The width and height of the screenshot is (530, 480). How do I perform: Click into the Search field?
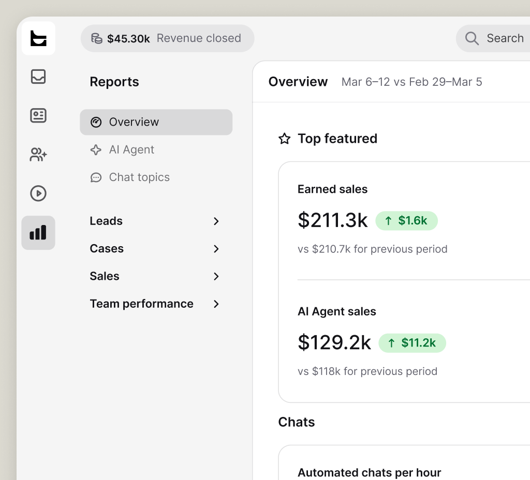click(493, 38)
